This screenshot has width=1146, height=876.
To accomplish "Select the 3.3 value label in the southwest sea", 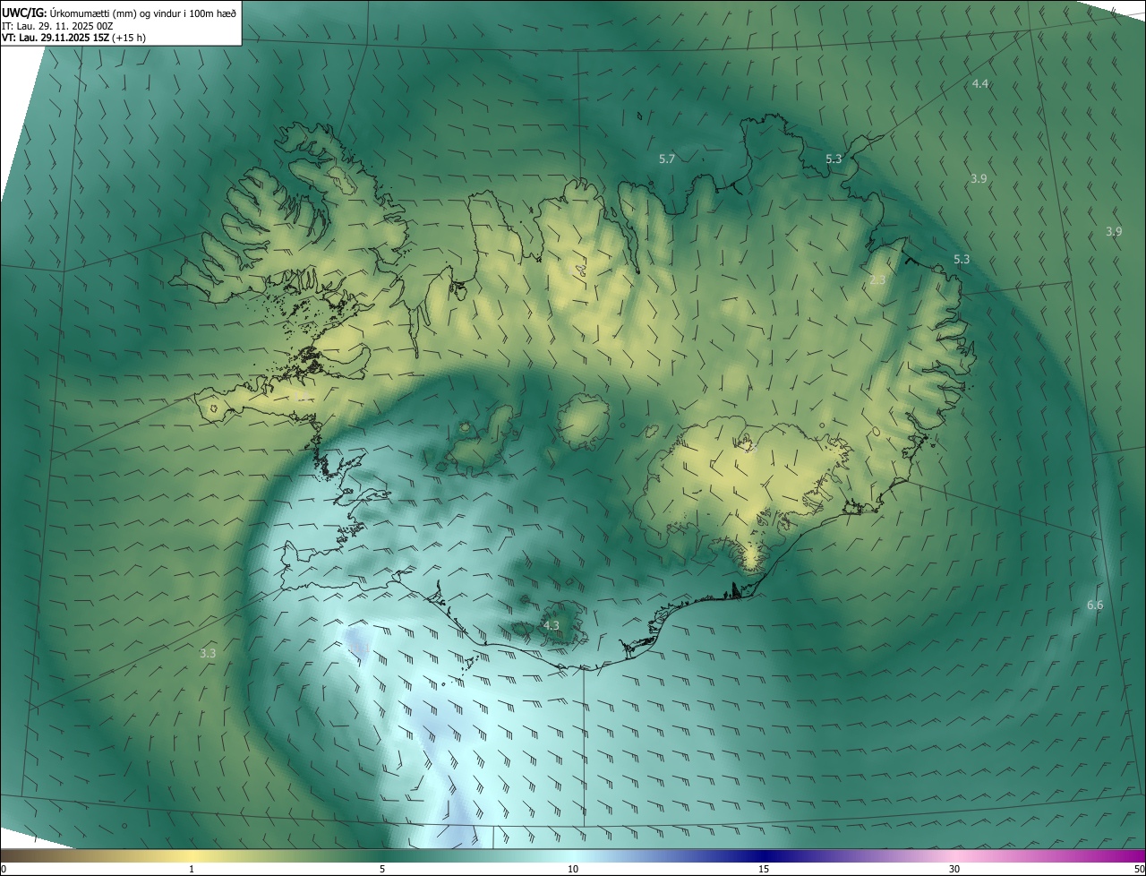I will (x=208, y=653).
